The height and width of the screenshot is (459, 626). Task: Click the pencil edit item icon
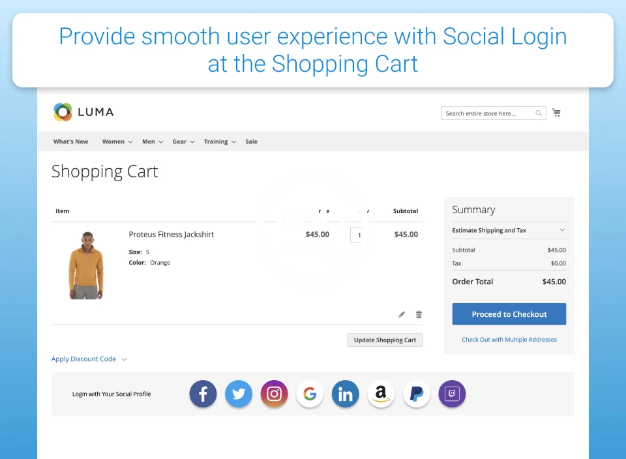tap(402, 314)
